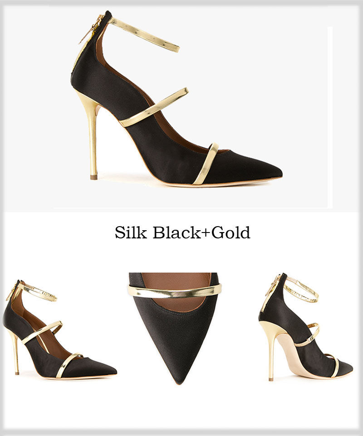
Task: Click the gold strap in toe close-up
Action: pyautogui.click(x=175, y=291)
